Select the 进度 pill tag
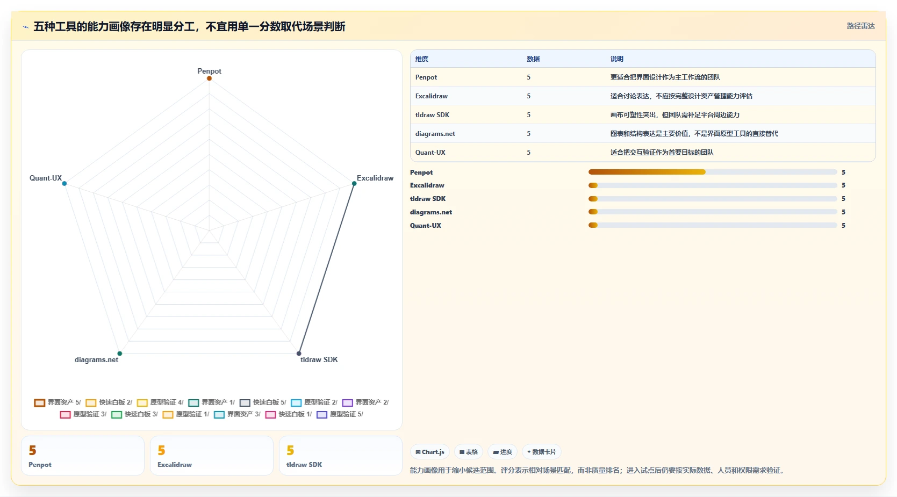The image size is (897, 497). 503,452
